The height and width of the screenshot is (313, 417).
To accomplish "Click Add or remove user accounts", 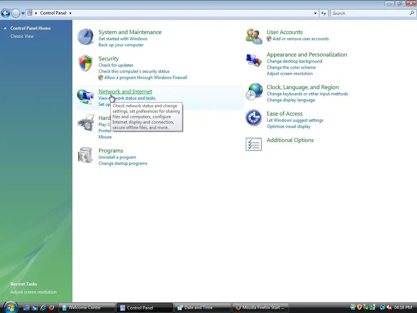I will click(x=300, y=39).
